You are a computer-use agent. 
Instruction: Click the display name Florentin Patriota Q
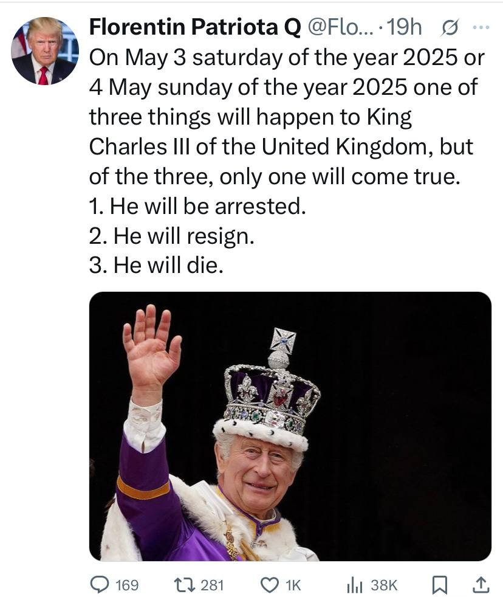194,27
